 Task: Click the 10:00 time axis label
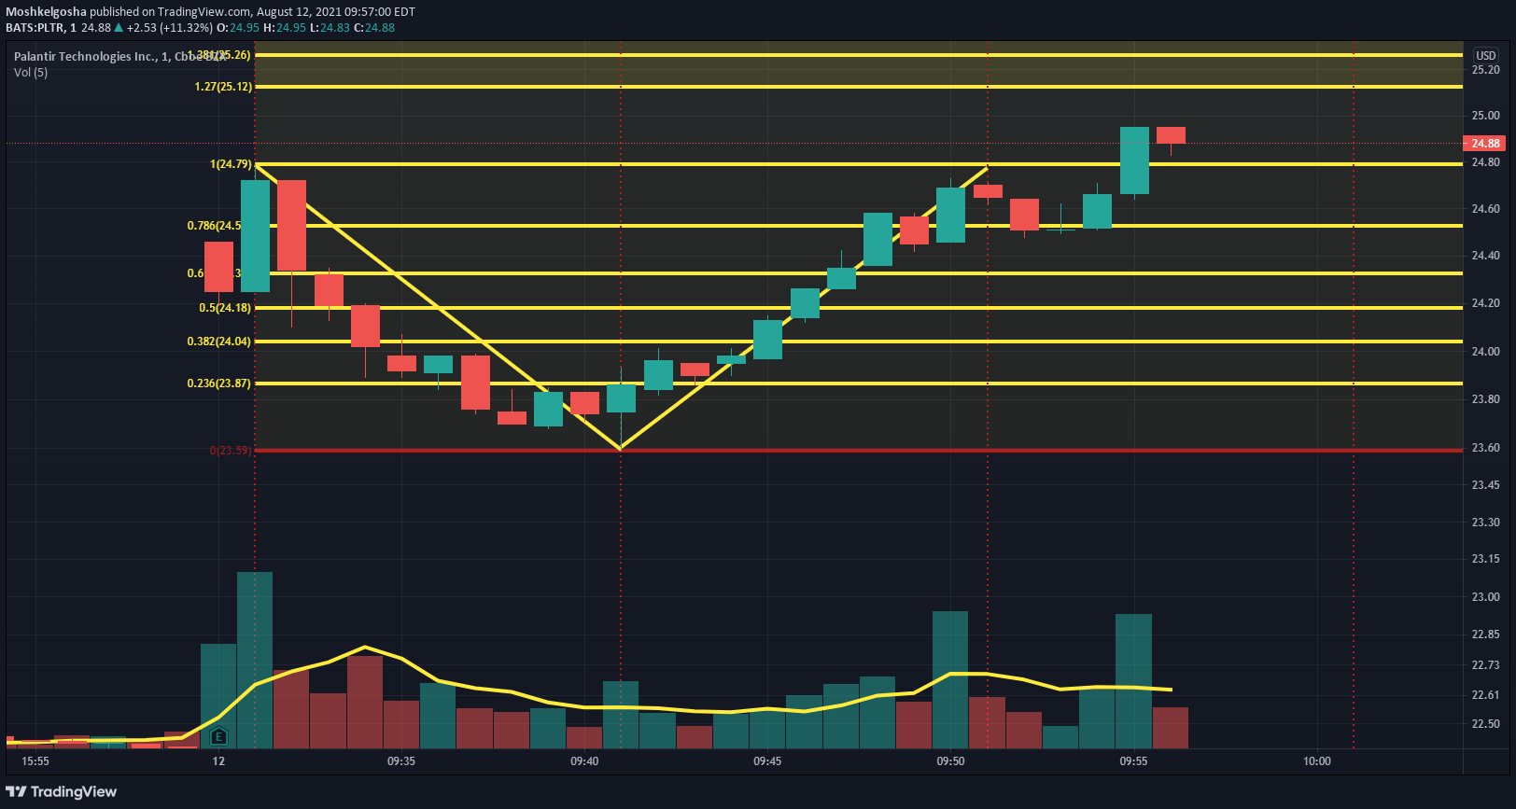click(1317, 761)
